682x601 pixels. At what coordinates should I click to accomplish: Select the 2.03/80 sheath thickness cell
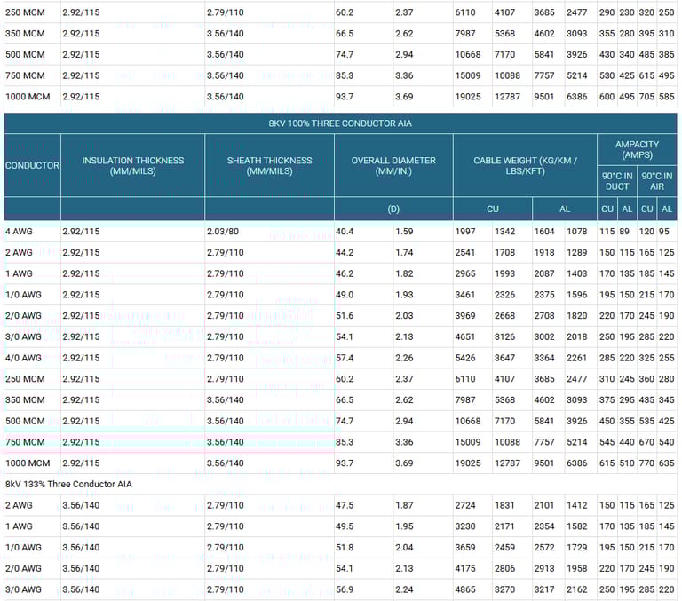coord(224,232)
